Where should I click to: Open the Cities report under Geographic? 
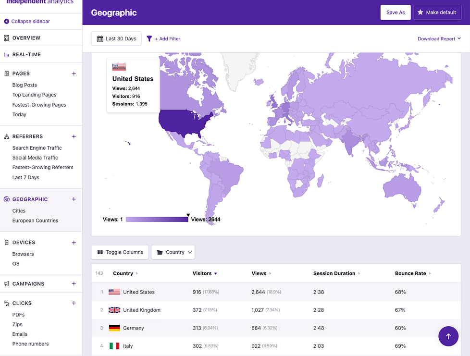click(x=19, y=210)
